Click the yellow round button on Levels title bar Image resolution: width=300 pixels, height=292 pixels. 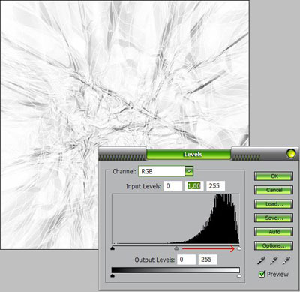click(x=291, y=153)
